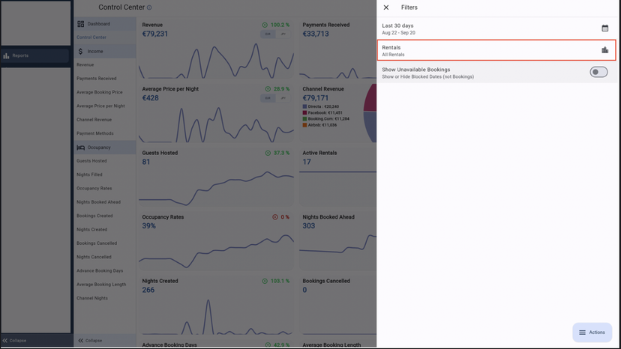Viewport: 621px width, 349px height.
Task: Collapse the main sidebar chevron icon
Action: pyautogui.click(x=5, y=340)
